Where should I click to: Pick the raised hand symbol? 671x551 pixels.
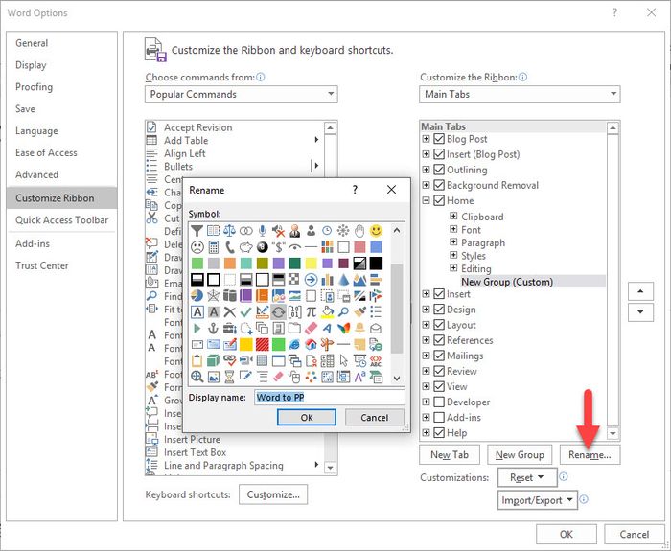(x=359, y=231)
